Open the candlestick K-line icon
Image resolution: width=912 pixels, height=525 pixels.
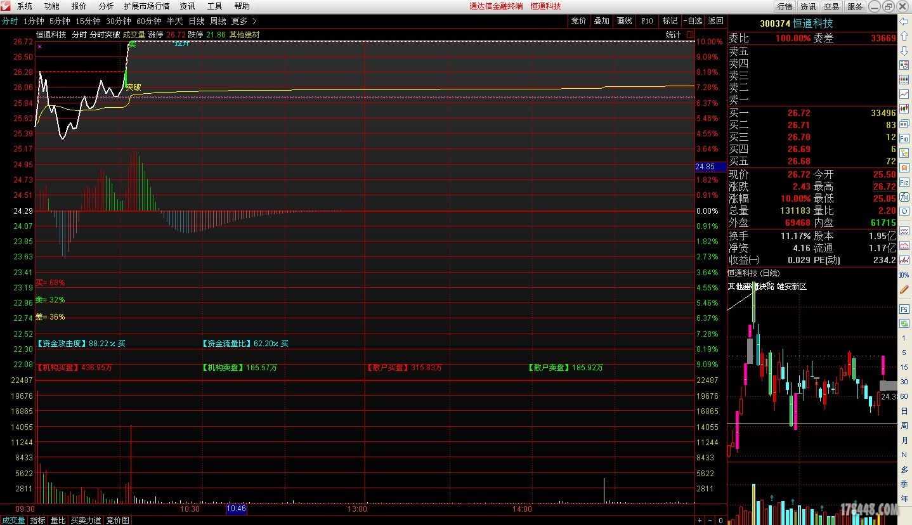(x=904, y=108)
